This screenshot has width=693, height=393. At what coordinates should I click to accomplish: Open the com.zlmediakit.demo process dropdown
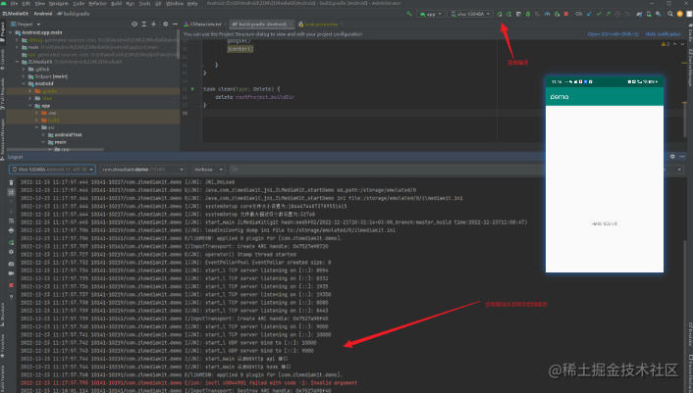[x=142, y=170]
